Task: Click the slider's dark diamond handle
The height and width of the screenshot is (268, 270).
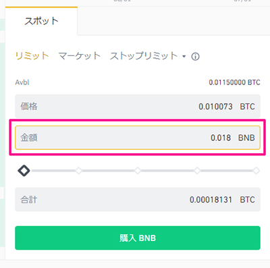Action: [x=24, y=171]
